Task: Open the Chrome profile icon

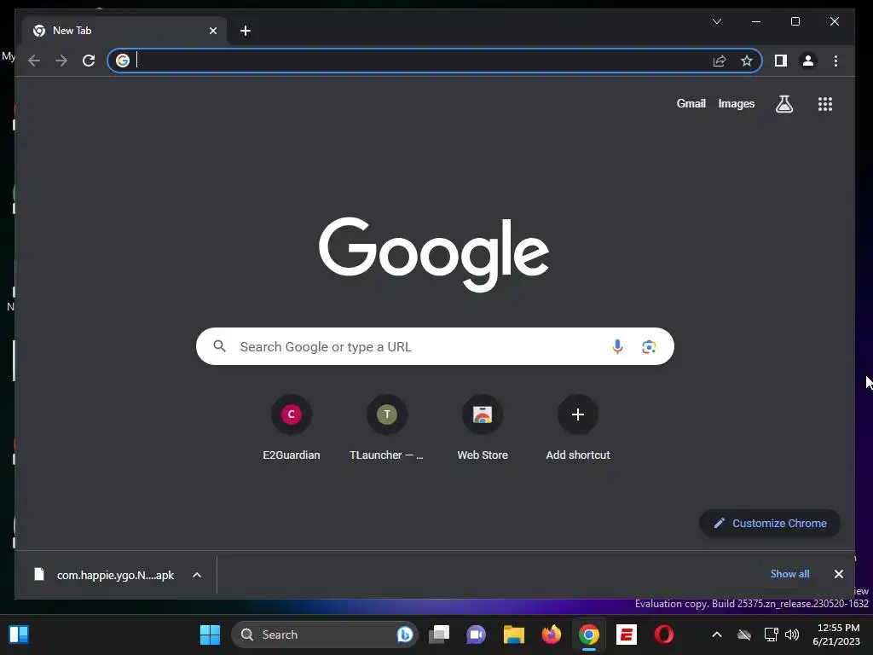Action: 808,61
